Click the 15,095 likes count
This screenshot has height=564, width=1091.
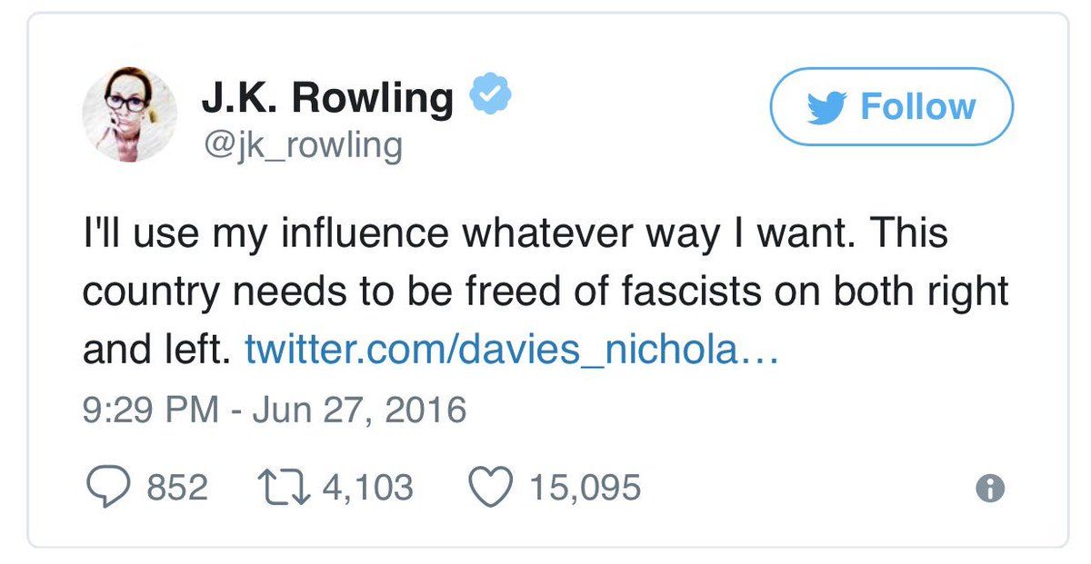pyautogui.click(x=586, y=489)
